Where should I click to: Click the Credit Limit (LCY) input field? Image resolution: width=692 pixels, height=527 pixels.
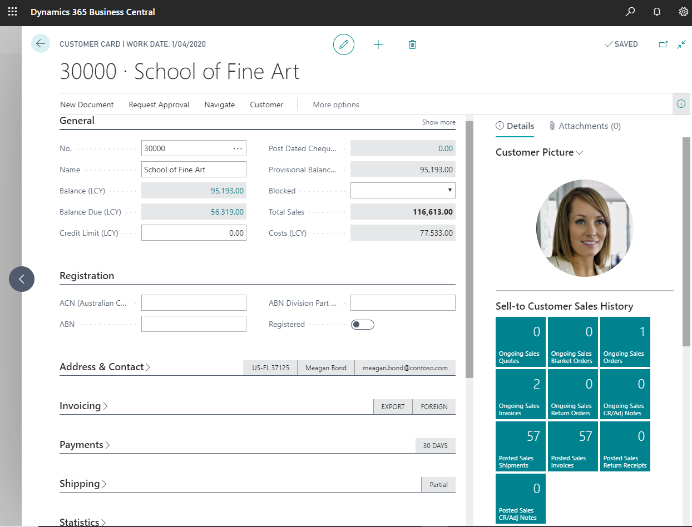coord(194,233)
